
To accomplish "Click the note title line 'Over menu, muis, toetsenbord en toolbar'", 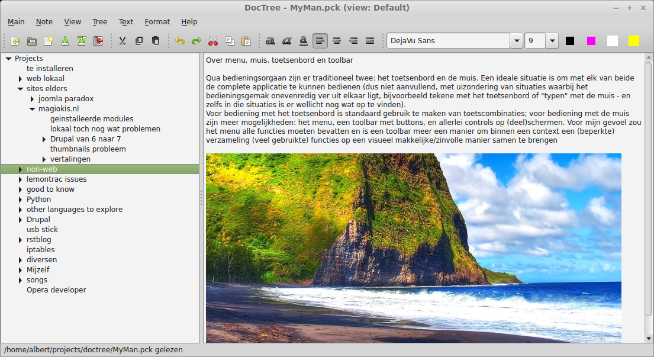I will (x=279, y=60).
